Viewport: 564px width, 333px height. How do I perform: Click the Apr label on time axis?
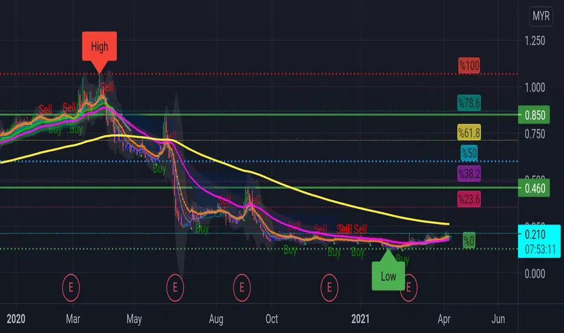[x=444, y=319]
